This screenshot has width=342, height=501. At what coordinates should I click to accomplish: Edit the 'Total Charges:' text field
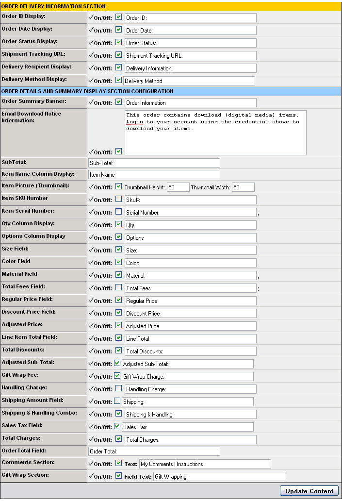[190, 440]
